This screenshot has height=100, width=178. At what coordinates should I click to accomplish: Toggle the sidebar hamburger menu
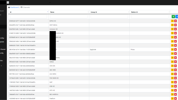[x=8, y=3]
